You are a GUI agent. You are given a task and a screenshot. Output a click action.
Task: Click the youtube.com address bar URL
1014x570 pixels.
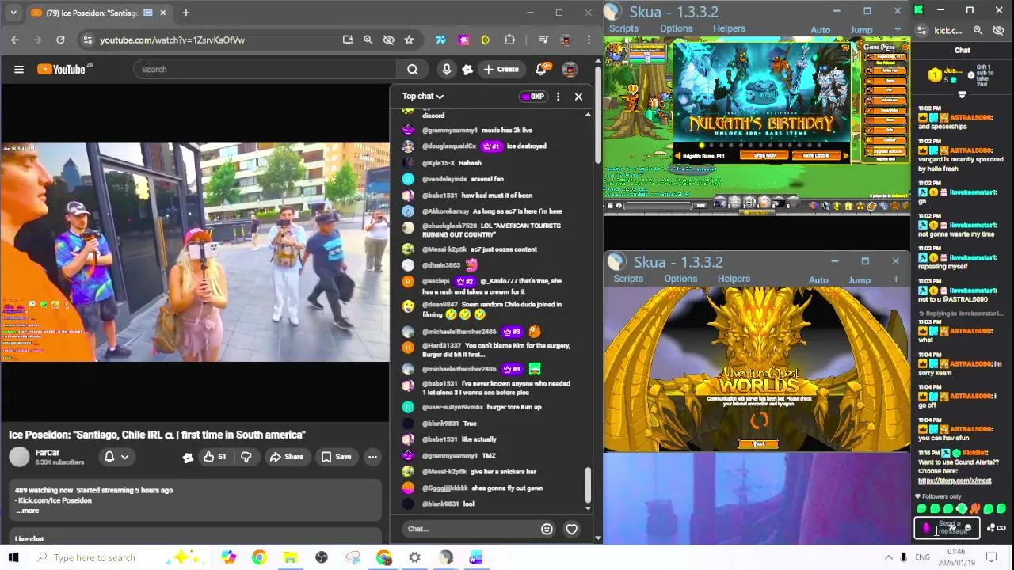coord(172,40)
